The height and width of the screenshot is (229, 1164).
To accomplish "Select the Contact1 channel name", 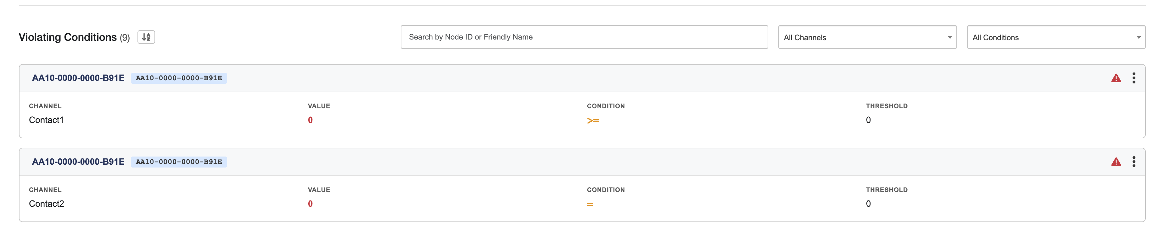I will click(47, 120).
